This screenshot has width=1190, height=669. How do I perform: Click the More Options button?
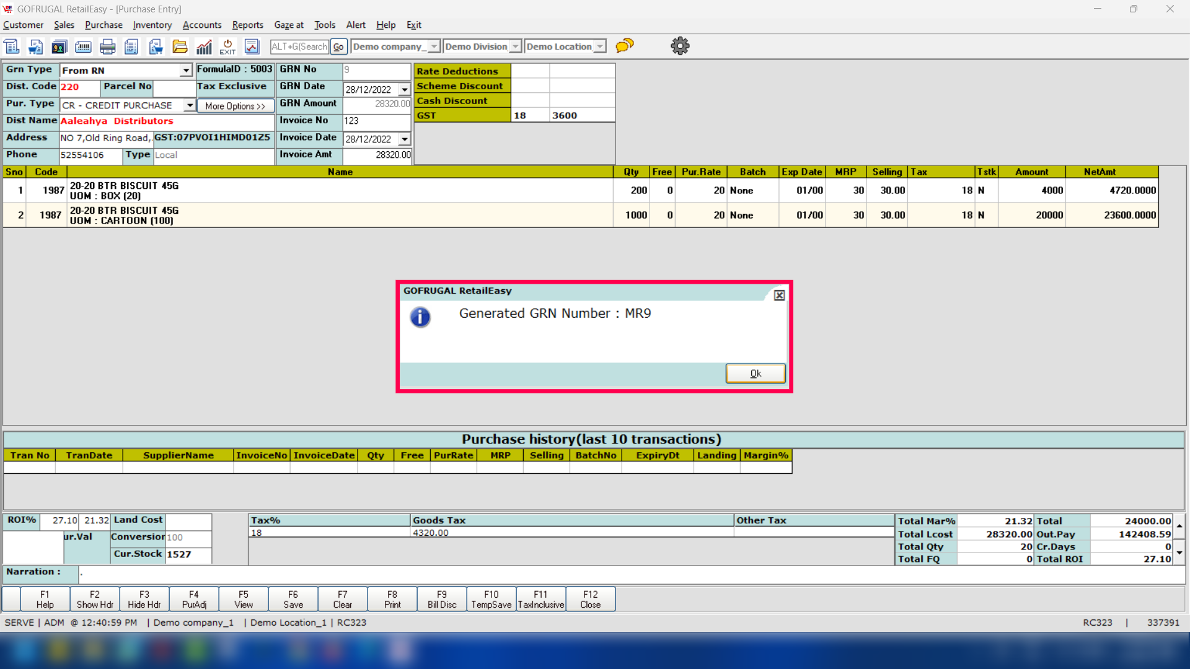pyautogui.click(x=235, y=106)
